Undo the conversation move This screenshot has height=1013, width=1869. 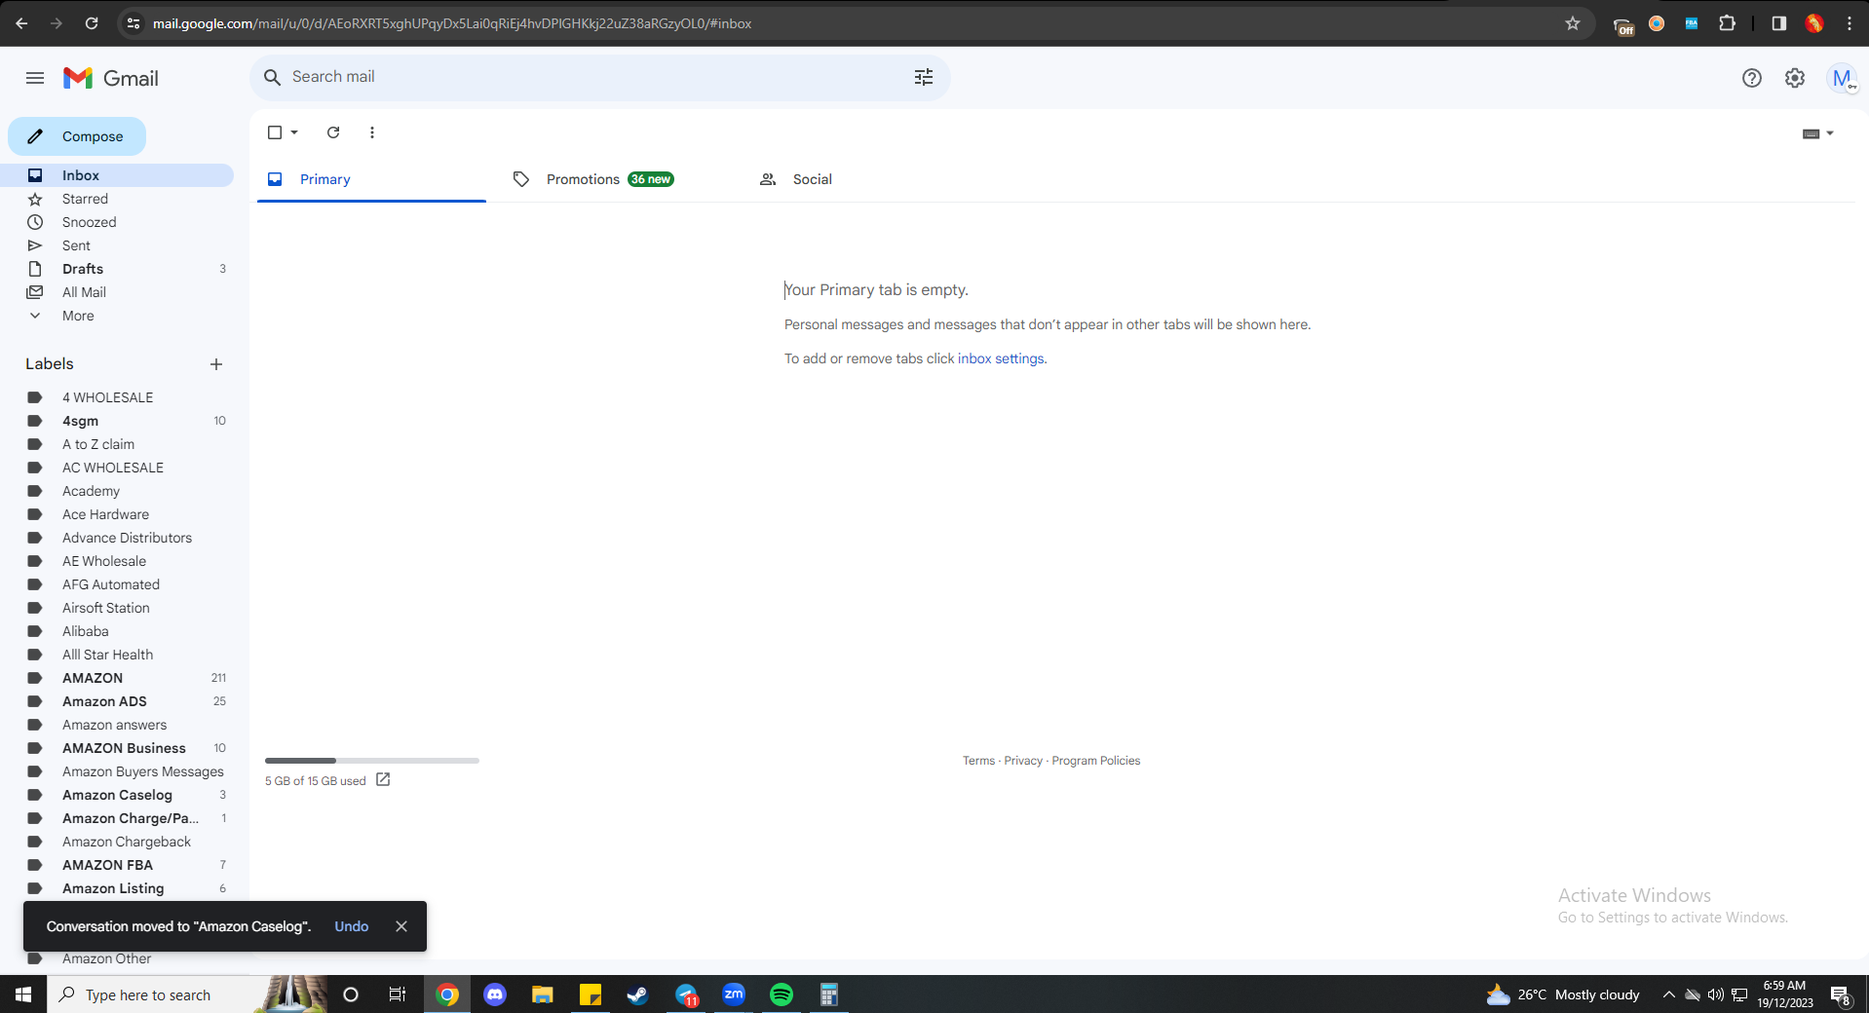[x=352, y=926]
